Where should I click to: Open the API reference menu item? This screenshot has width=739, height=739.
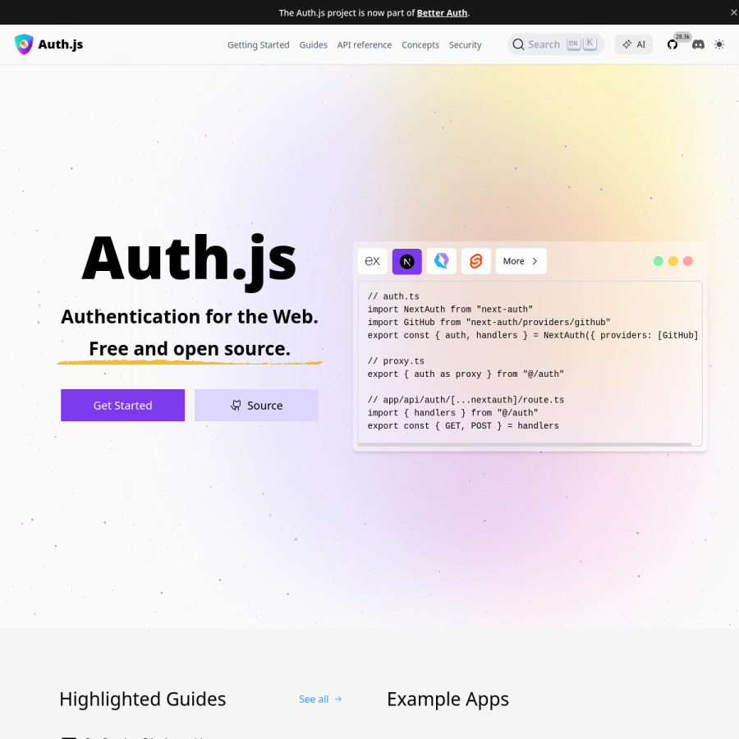pyautogui.click(x=364, y=45)
